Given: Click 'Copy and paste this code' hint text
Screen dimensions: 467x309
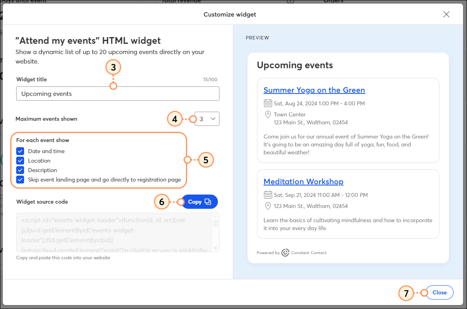Looking at the screenshot, I should [x=63, y=258].
